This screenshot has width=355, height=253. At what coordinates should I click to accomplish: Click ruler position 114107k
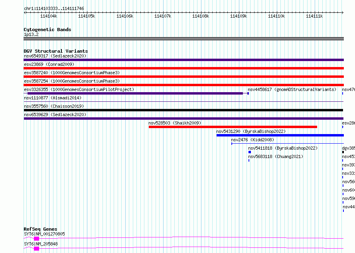coord(163,16)
